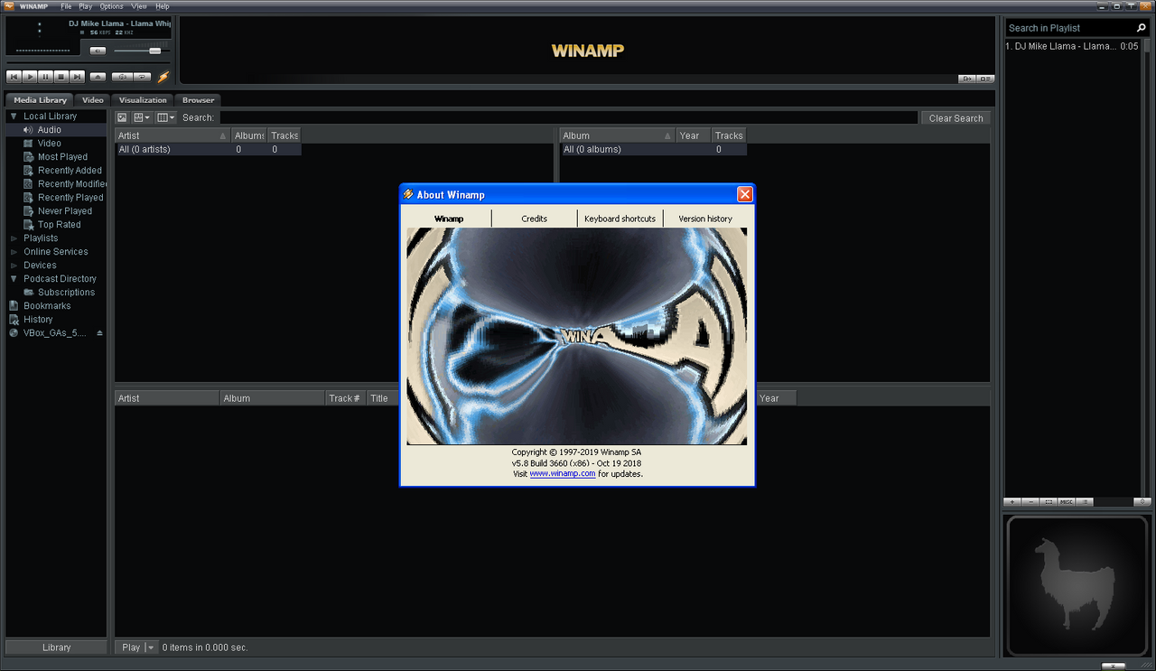1156x671 pixels.
Task: Select the Media Library tab
Action: click(40, 100)
